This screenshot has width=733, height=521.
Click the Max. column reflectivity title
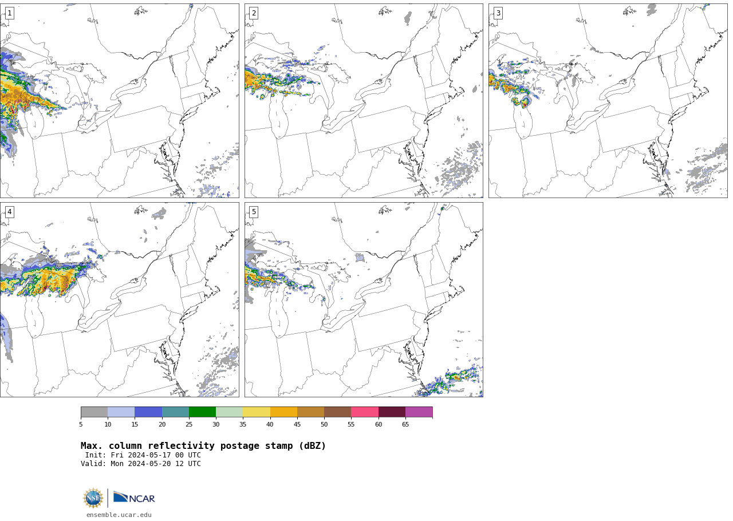(203, 446)
